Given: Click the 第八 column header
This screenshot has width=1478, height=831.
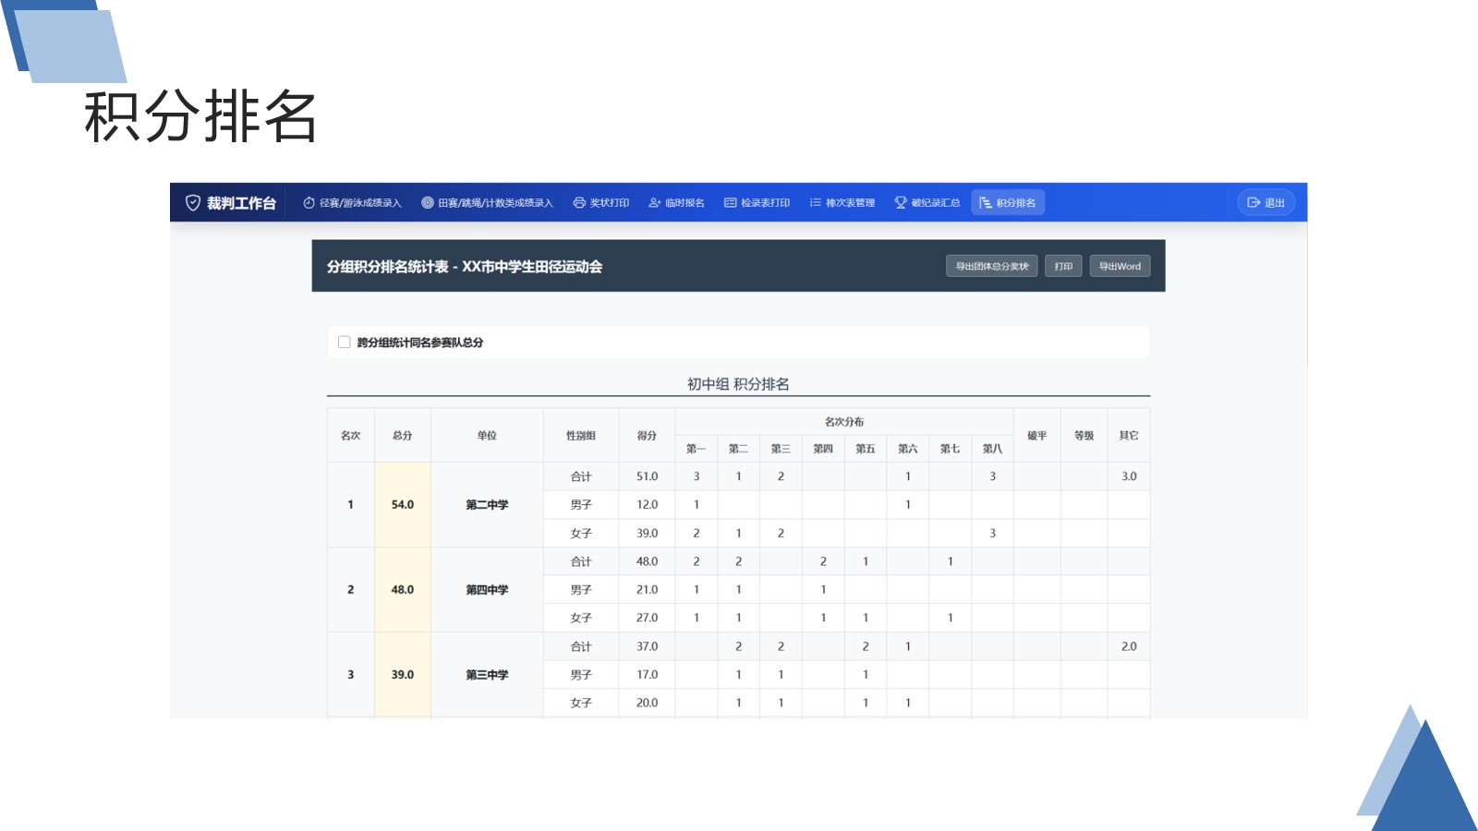Looking at the screenshot, I should click(992, 449).
